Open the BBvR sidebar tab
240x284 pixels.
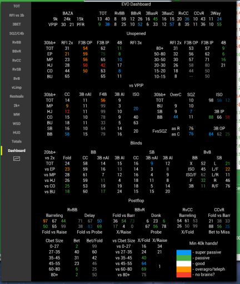(x=17, y=51)
